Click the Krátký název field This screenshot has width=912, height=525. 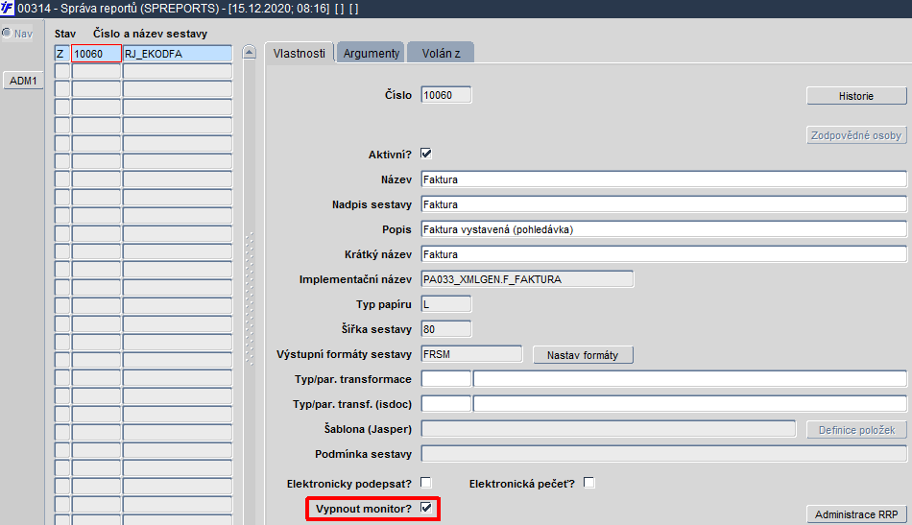[x=663, y=254]
